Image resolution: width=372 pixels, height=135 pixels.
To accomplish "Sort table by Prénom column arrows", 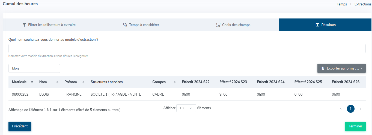I will pyautogui.click(x=84, y=82).
